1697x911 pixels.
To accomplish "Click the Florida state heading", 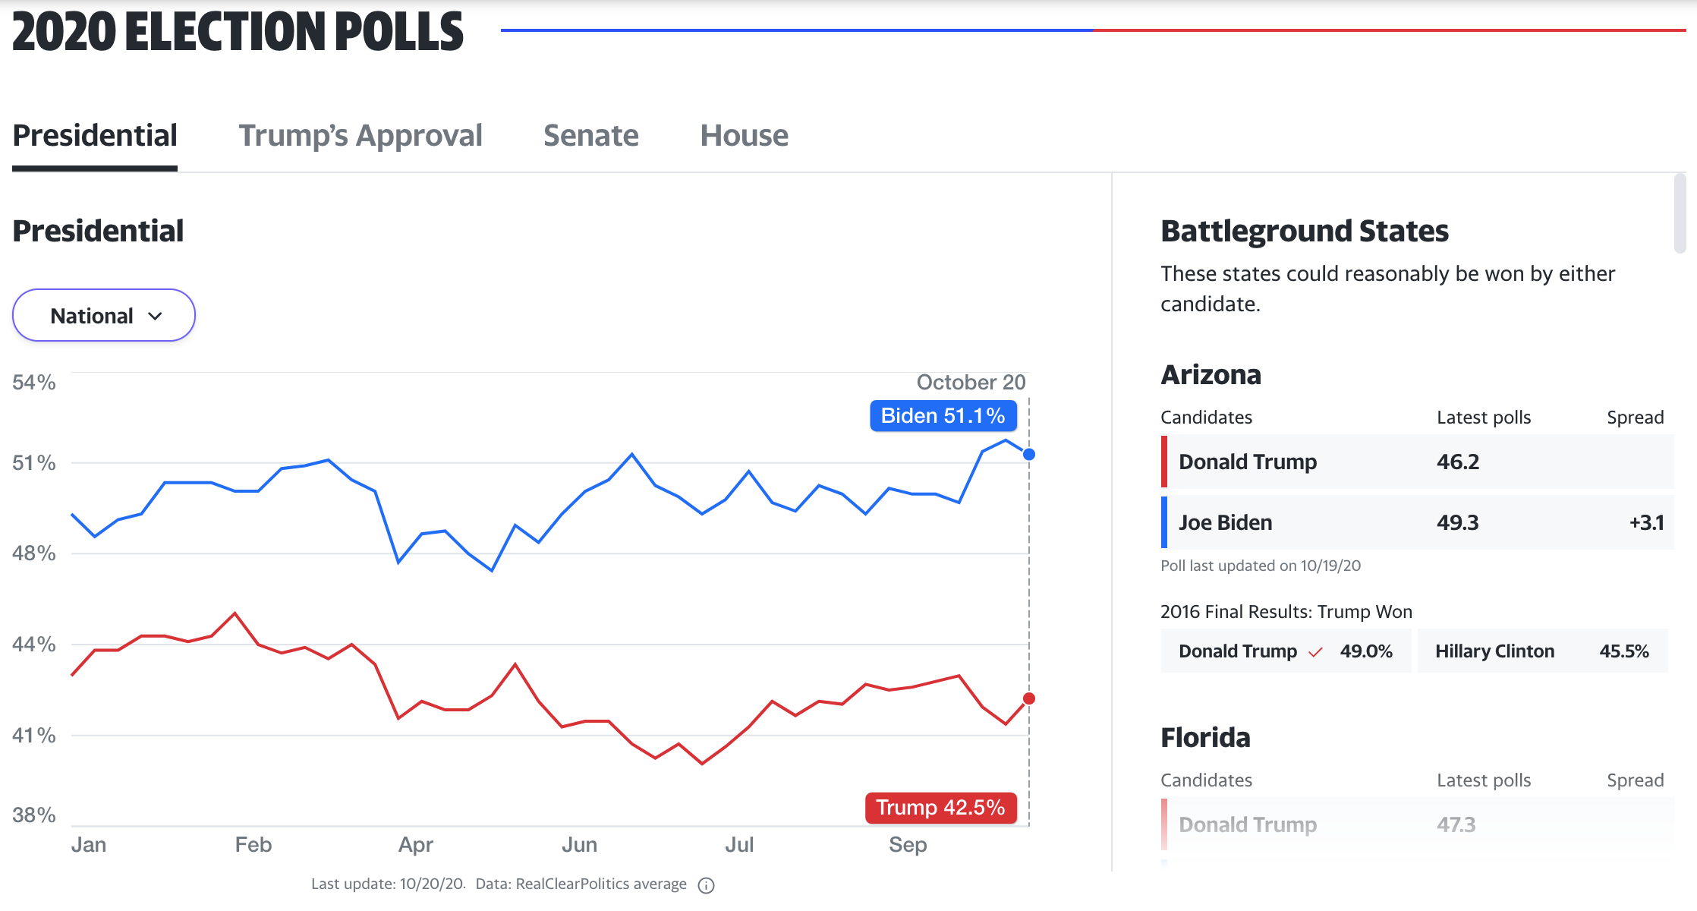I will 1205,738.
